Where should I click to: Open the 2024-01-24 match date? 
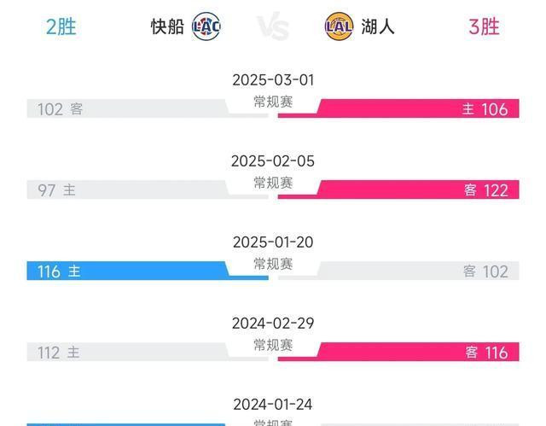(273, 405)
